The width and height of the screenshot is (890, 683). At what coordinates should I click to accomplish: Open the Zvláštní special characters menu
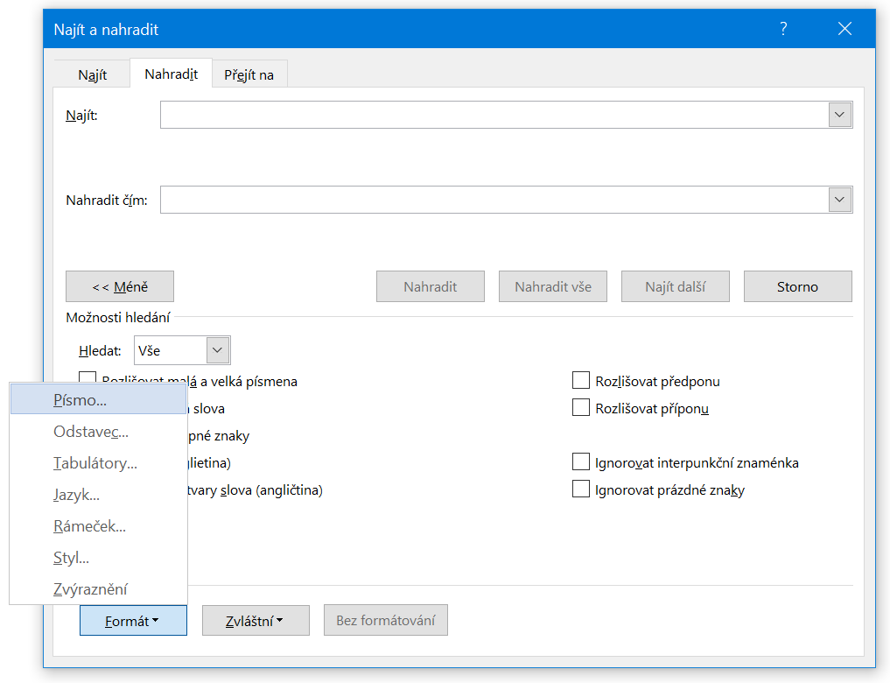click(x=256, y=621)
